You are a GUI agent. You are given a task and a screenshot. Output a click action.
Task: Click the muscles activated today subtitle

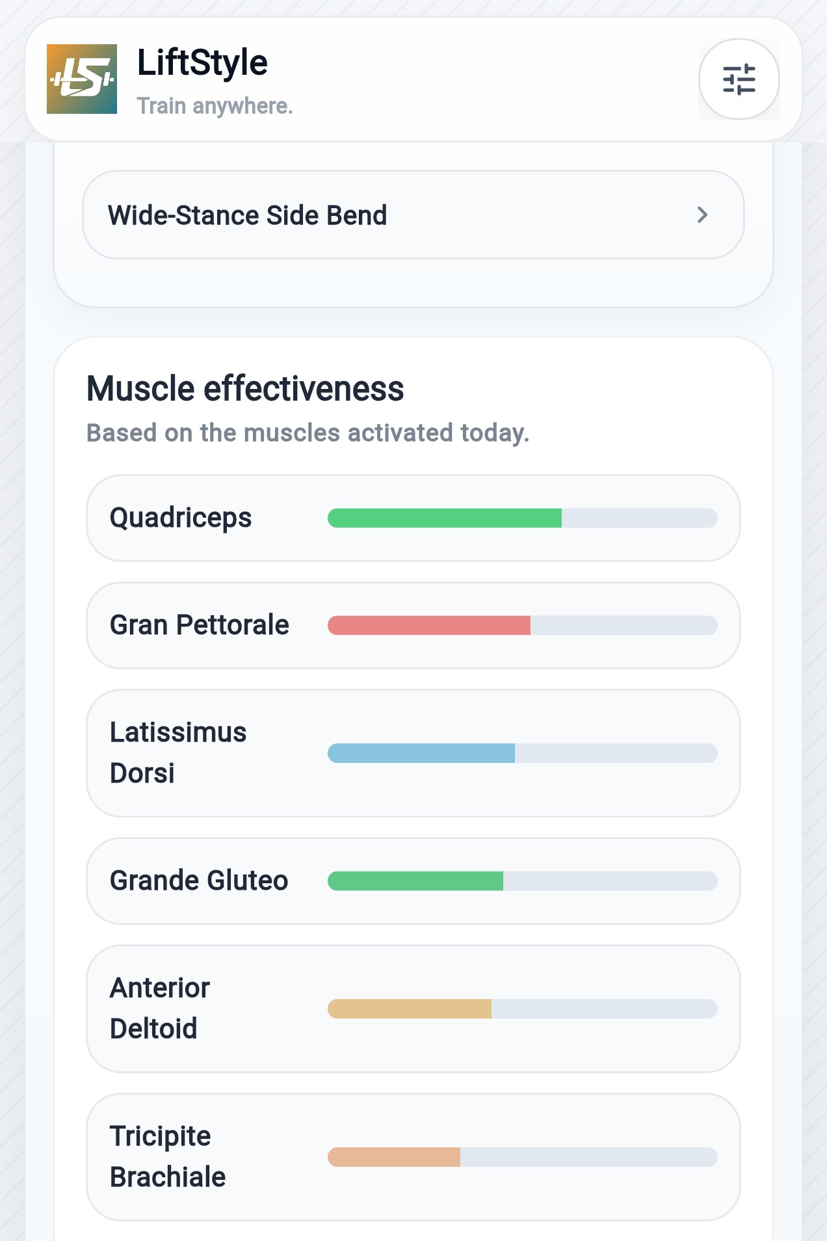pyautogui.click(x=308, y=433)
